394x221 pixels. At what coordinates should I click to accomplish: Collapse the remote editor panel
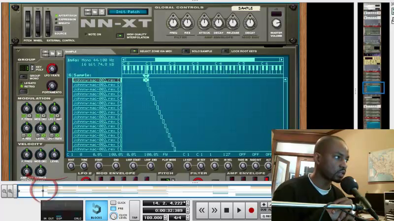pos(18,51)
